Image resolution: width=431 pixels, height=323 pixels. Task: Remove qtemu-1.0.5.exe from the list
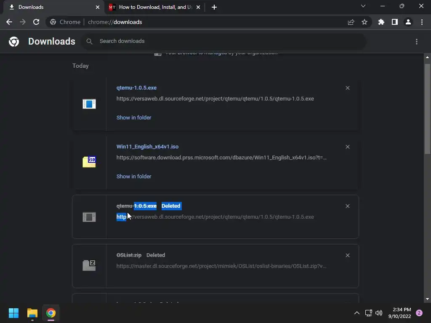click(347, 88)
